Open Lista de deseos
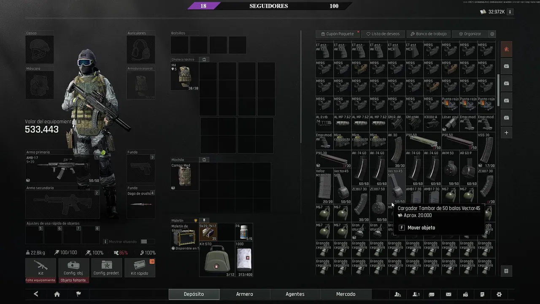This screenshot has height=304, width=540. tap(383, 34)
